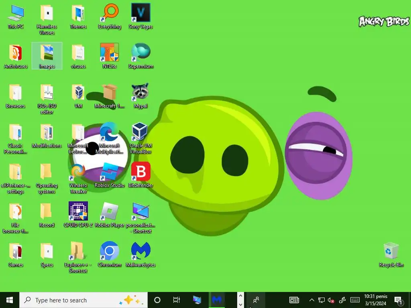Open Classic Personali... folder
This screenshot has width=411, height=308.
pyautogui.click(x=16, y=138)
